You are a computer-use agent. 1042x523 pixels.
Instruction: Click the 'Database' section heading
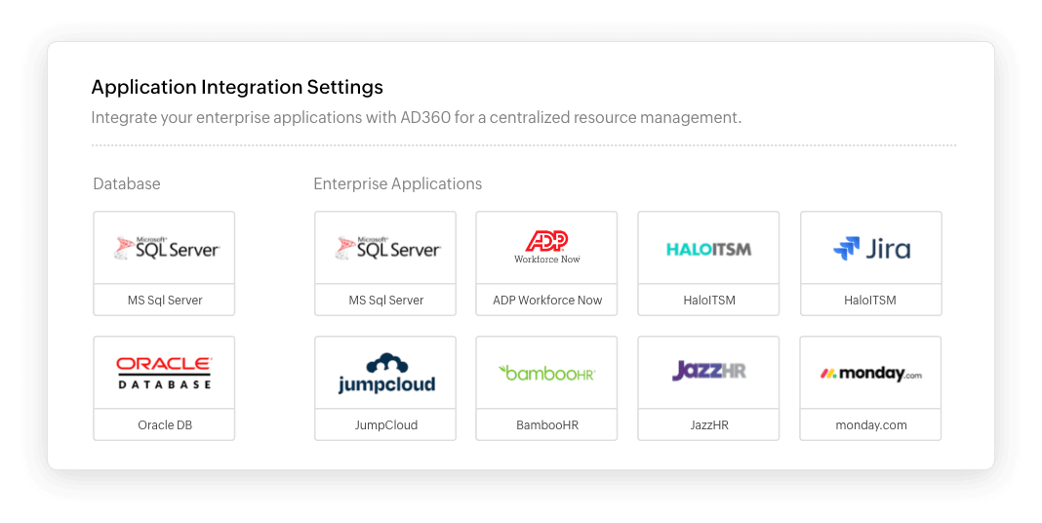[x=127, y=183]
